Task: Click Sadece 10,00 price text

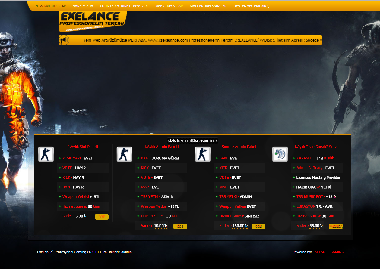Action: [x=154, y=226]
